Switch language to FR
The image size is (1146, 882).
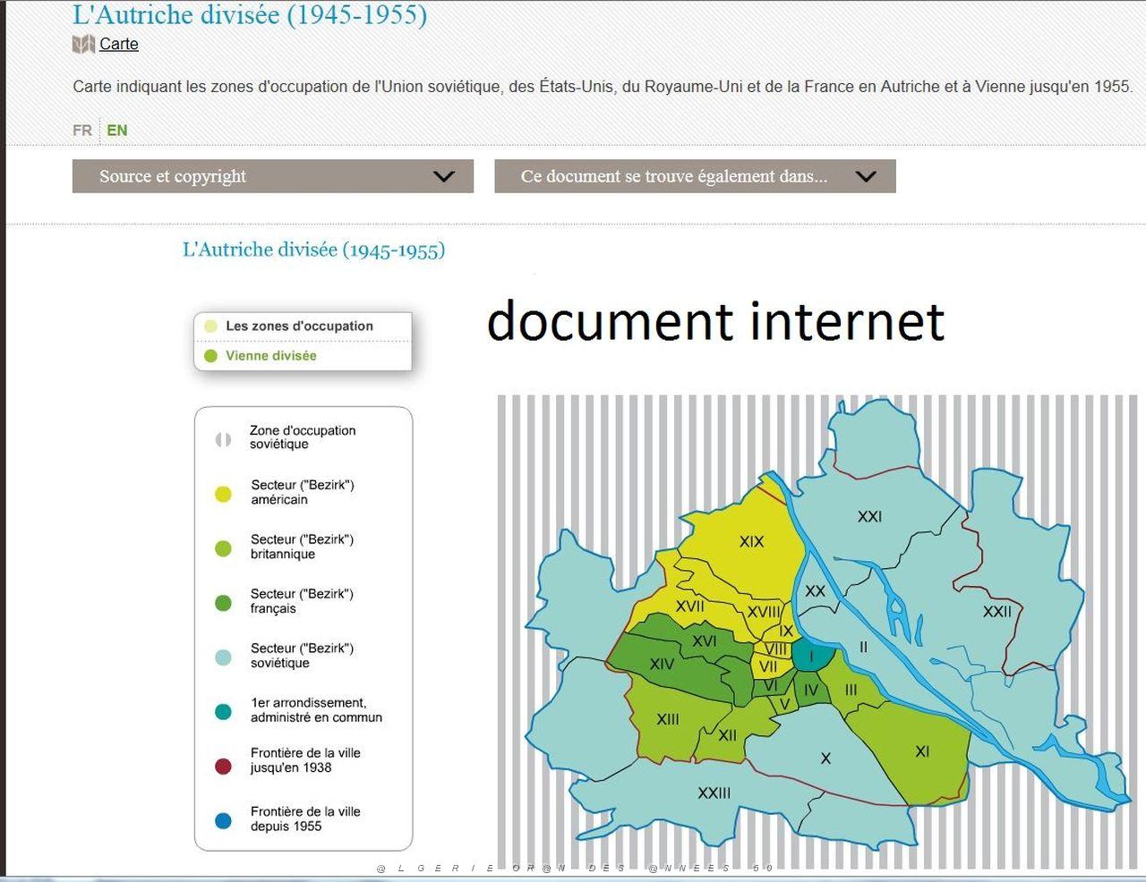[x=82, y=131]
